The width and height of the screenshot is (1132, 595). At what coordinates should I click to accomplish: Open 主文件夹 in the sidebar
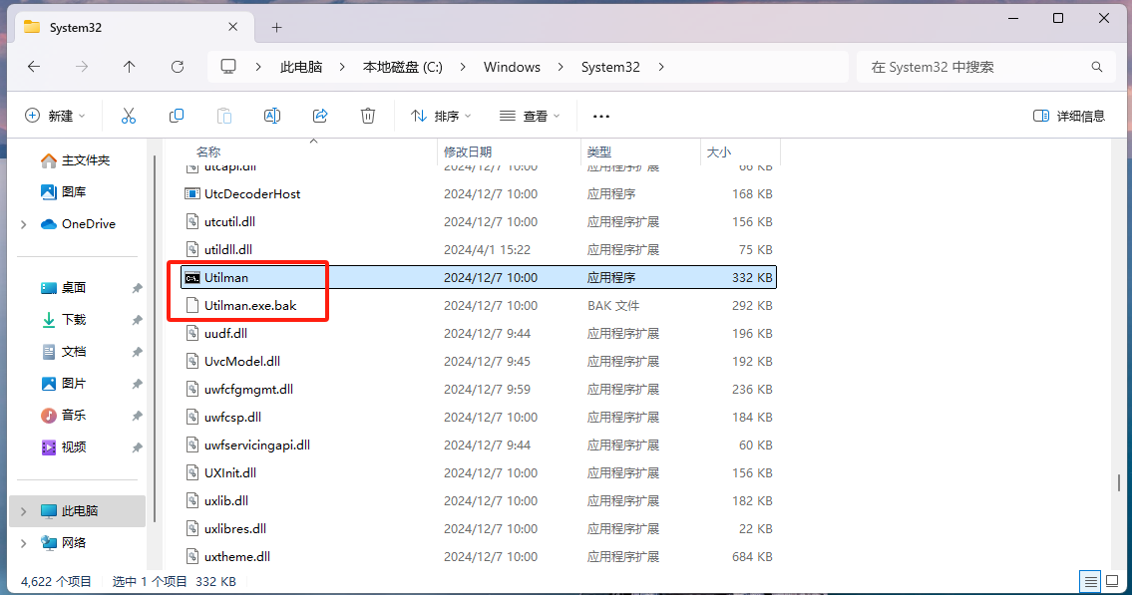pyautogui.click(x=75, y=160)
